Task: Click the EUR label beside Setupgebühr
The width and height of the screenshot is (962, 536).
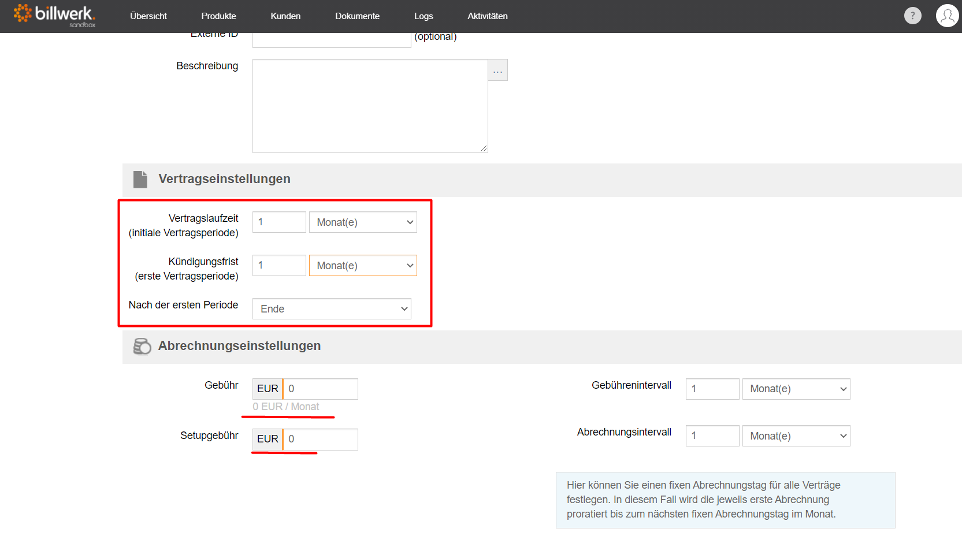Action: (268, 439)
